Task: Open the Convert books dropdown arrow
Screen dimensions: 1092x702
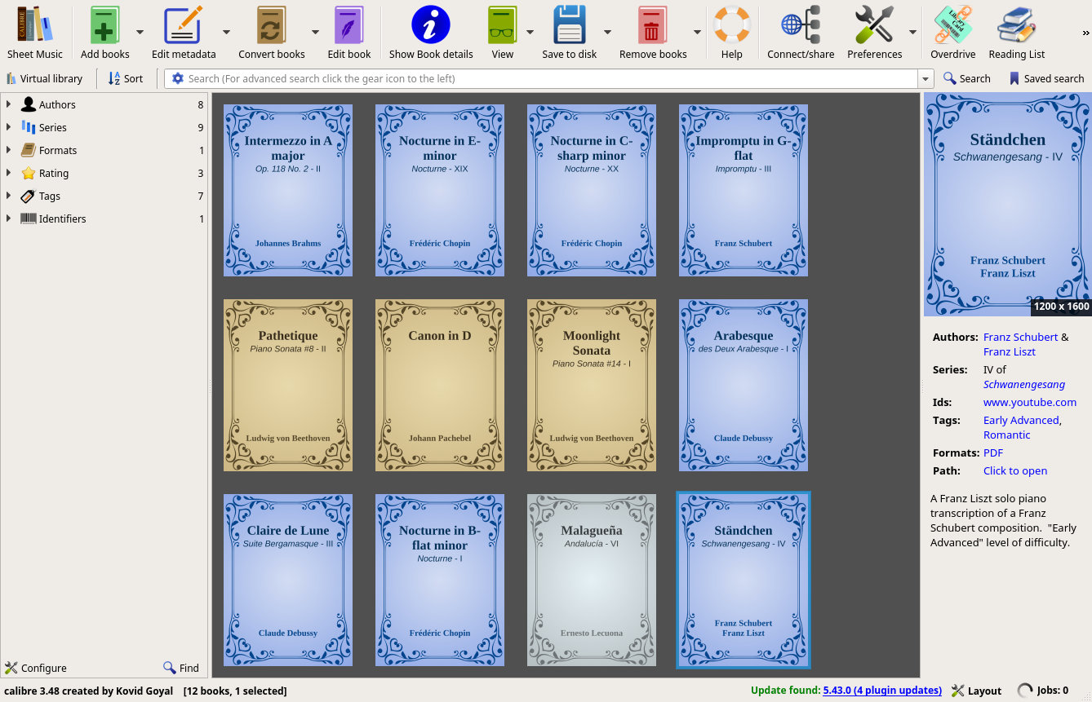Action: tap(315, 32)
